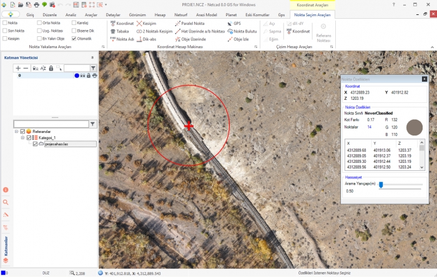Click the green speech bubble icon
The image size is (437, 277).
pyautogui.click(x=44, y=5)
